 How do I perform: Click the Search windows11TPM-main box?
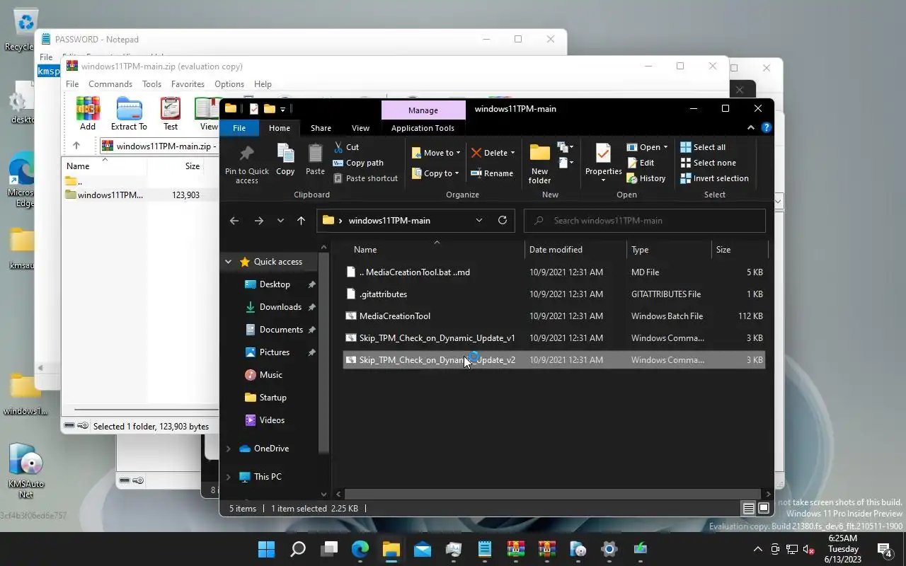645,220
